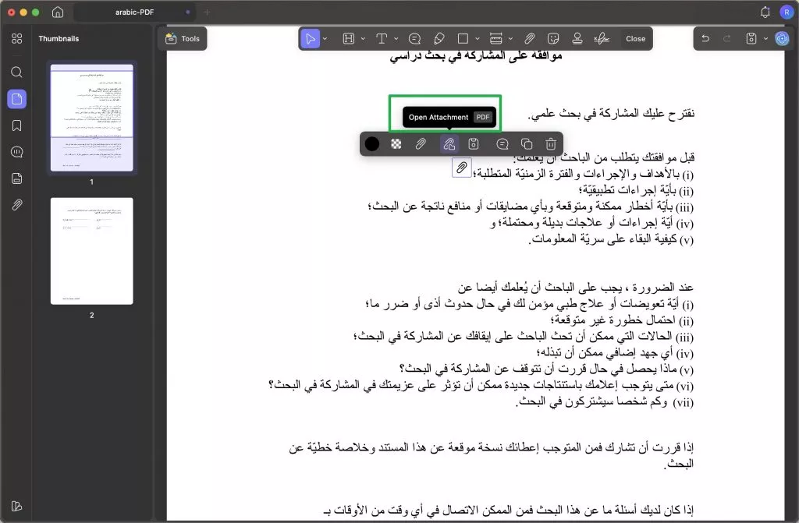Image resolution: width=799 pixels, height=523 pixels.
Task: Open the sticker tool
Action: (553, 39)
